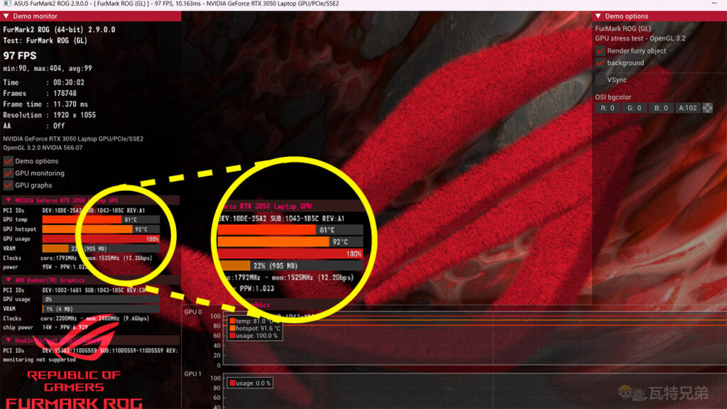Click 'GPU stress test - OpenGL 3.2' text
Image resolution: width=727 pixels, height=409 pixels.
[640, 38]
